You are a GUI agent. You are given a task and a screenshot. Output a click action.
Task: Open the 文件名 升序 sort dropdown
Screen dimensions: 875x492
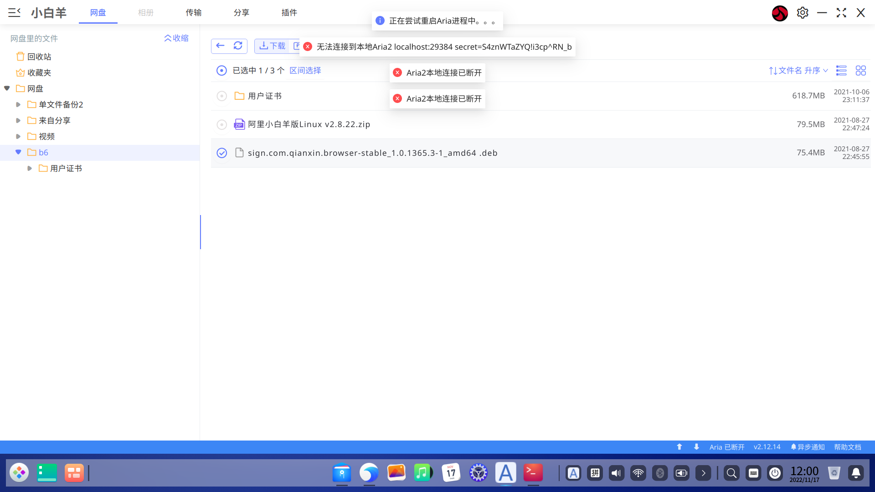[798, 71]
